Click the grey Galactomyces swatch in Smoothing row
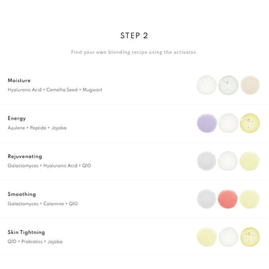 coord(206,199)
